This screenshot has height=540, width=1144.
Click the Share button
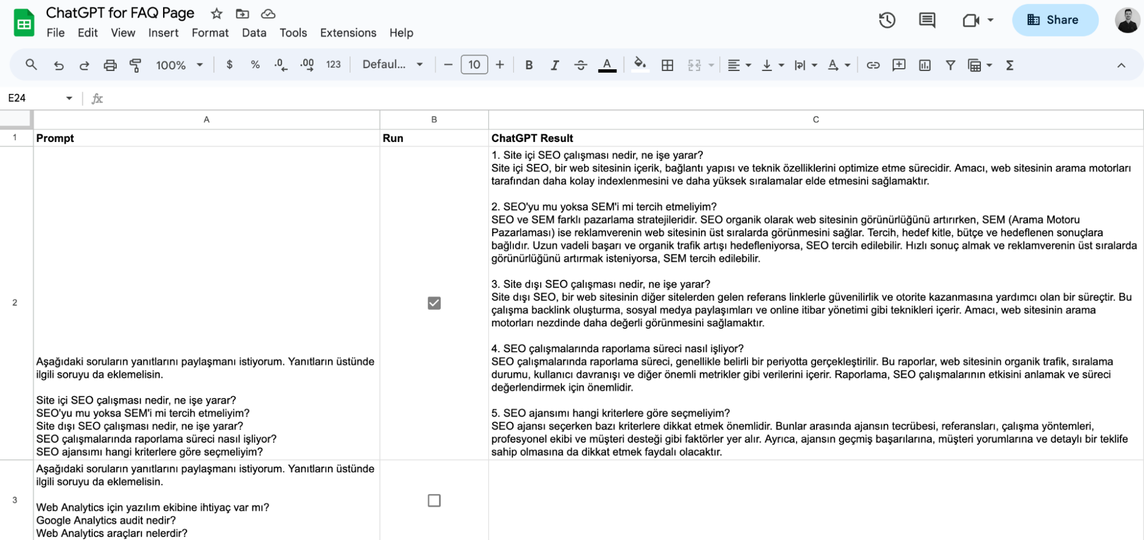1055,20
